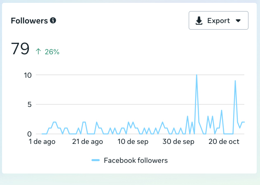Click the total follower count 79
This screenshot has height=185, width=260.
20,49
